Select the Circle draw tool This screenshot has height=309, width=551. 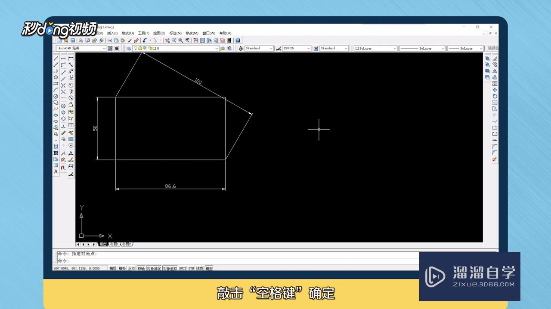56,96
